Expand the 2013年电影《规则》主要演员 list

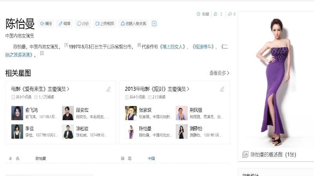click(157, 89)
